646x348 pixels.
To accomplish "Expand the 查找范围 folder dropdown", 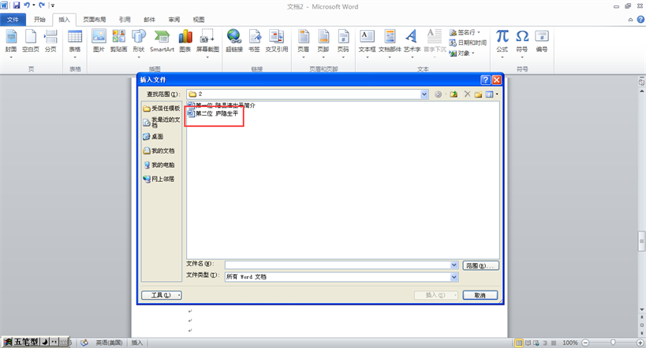I will point(424,94).
